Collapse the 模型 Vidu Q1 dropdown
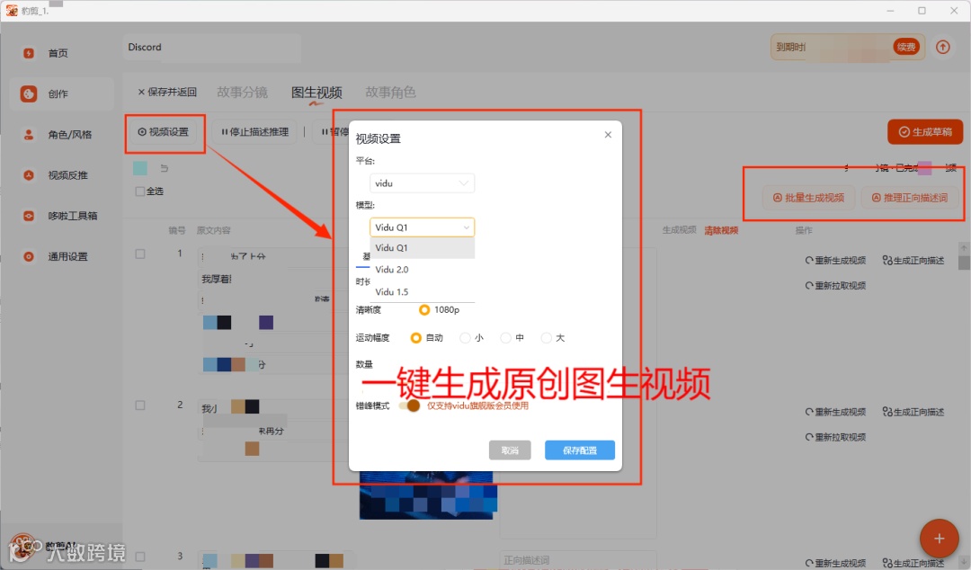 [x=423, y=227]
